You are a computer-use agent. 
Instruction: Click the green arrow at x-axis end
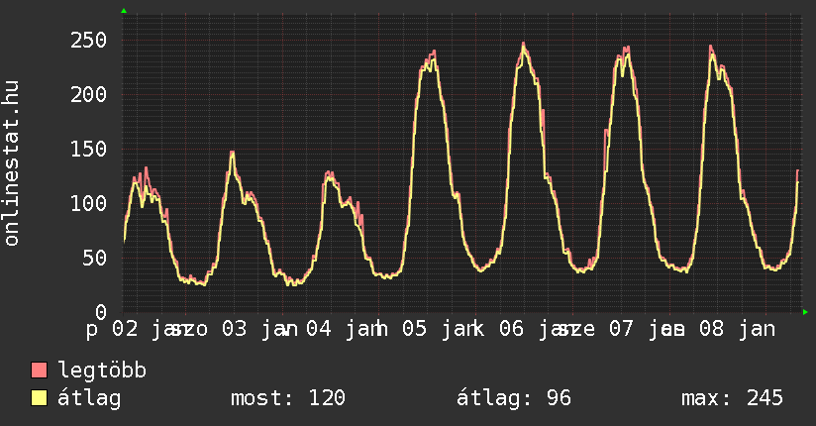pyautogui.click(x=805, y=312)
